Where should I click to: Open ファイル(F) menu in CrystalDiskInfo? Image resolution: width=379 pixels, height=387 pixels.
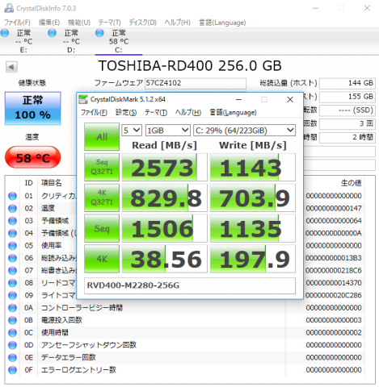(17, 23)
